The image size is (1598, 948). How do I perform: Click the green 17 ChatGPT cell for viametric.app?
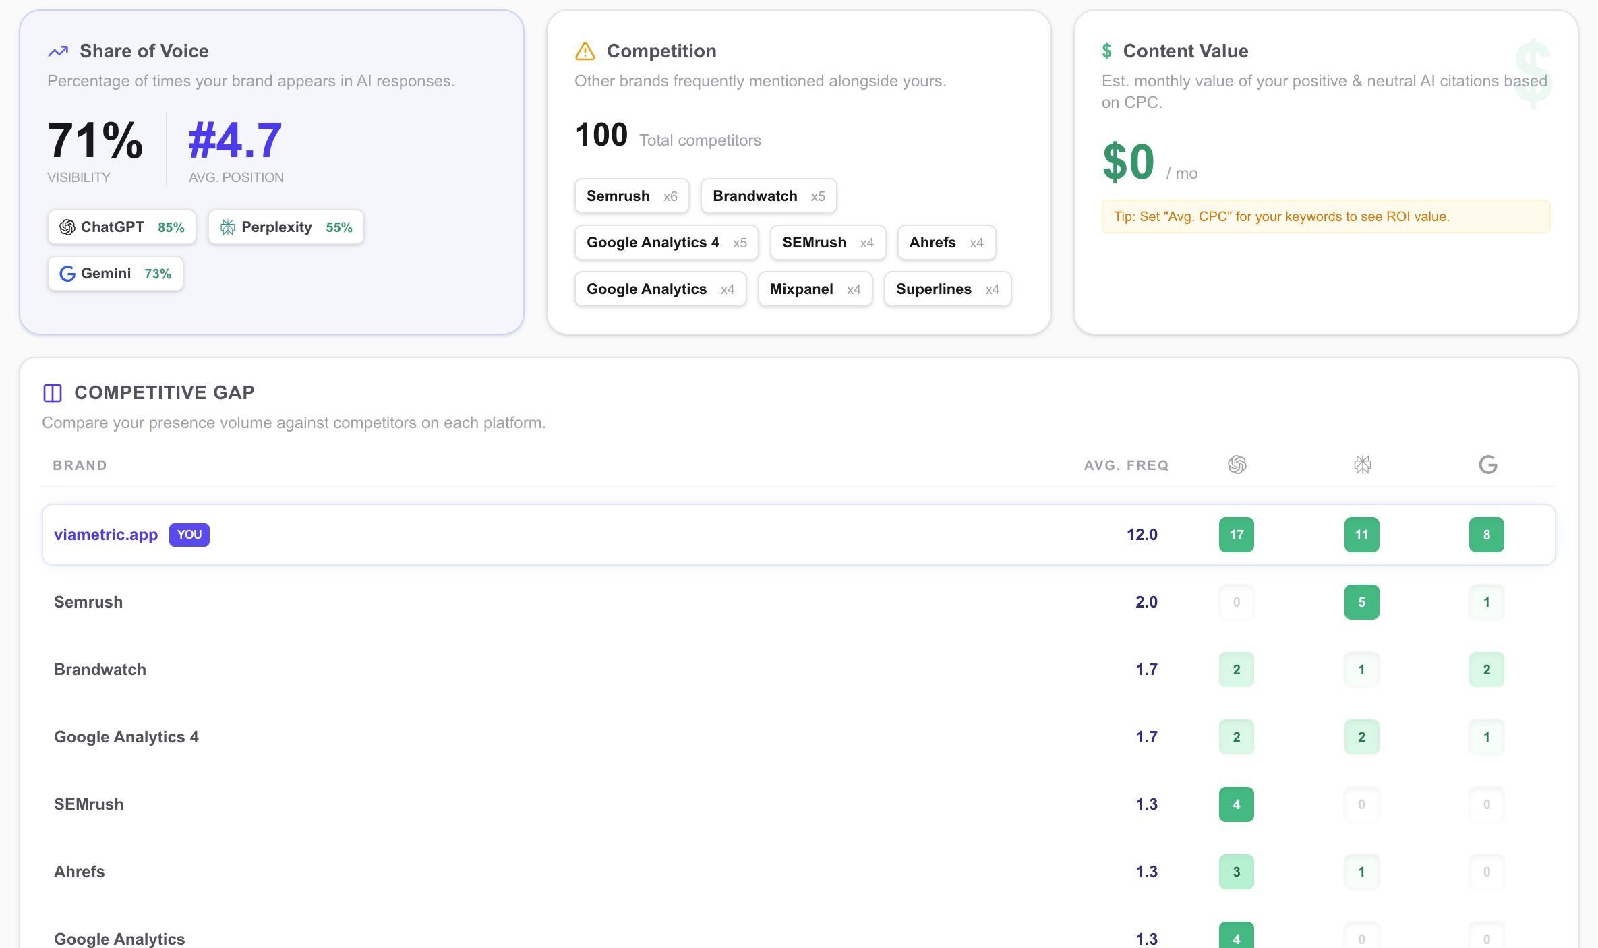point(1236,535)
